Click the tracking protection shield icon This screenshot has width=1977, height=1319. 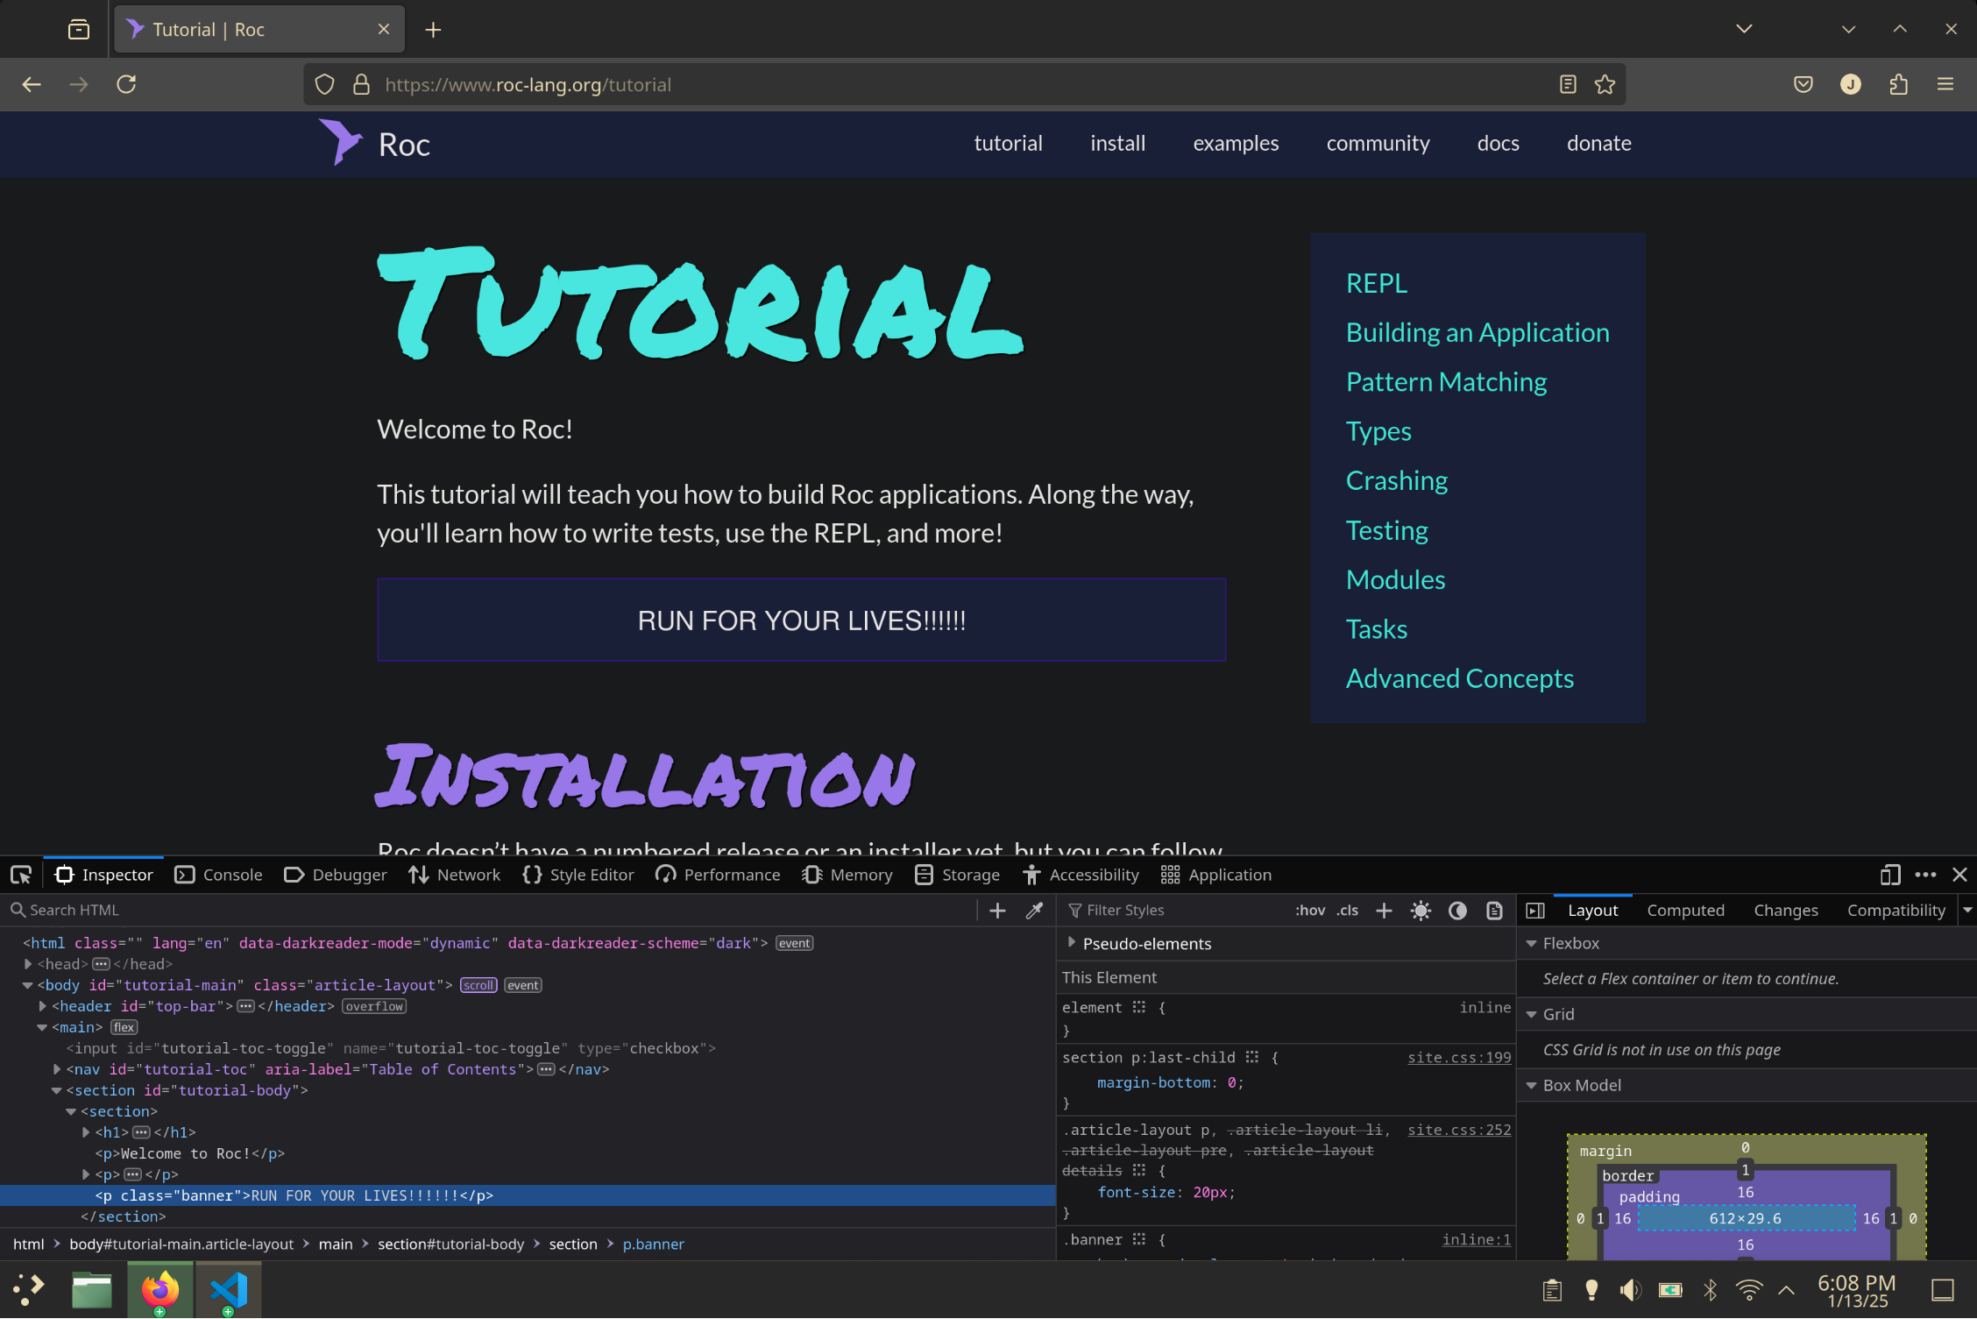pos(325,84)
